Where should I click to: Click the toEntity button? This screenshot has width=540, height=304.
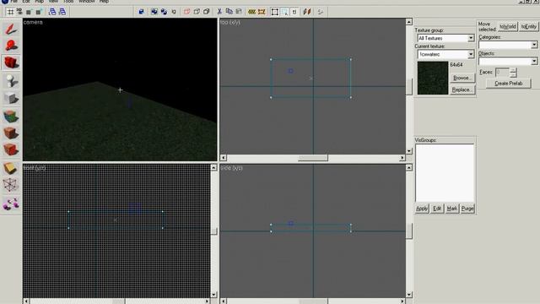click(x=529, y=26)
